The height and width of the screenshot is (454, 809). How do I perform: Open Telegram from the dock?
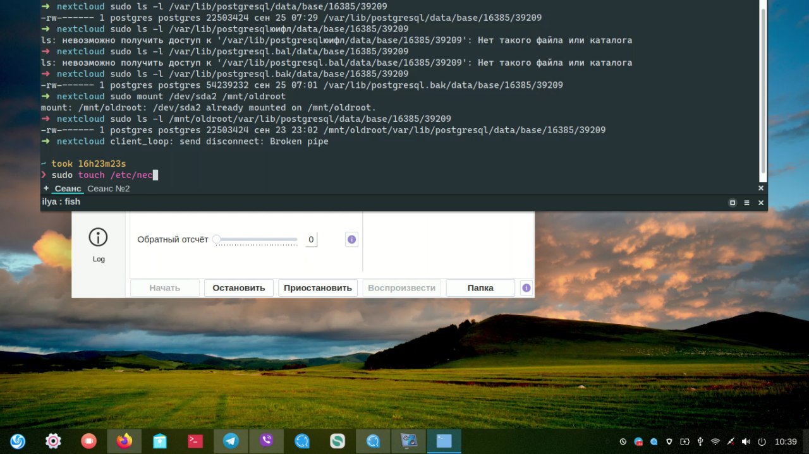pyautogui.click(x=231, y=441)
